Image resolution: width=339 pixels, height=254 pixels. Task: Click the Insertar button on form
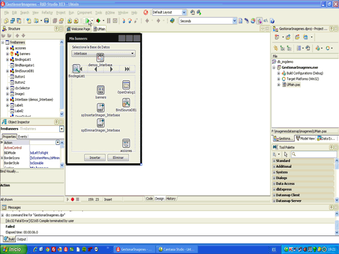pos(95,158)
